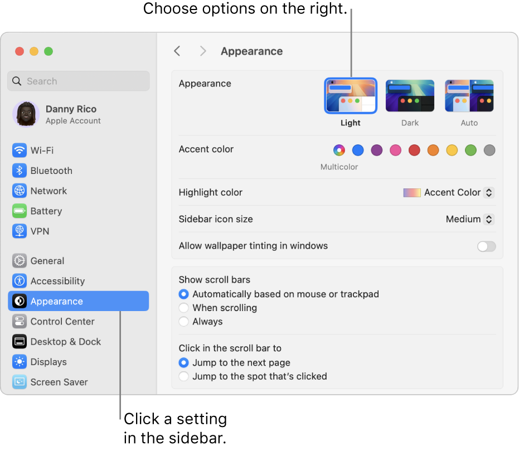
Task: Enable wallpaper tinting in windows
Action: (486, 246)
